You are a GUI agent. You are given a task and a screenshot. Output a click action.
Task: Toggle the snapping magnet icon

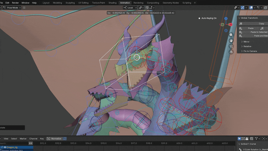pos(147,8)
